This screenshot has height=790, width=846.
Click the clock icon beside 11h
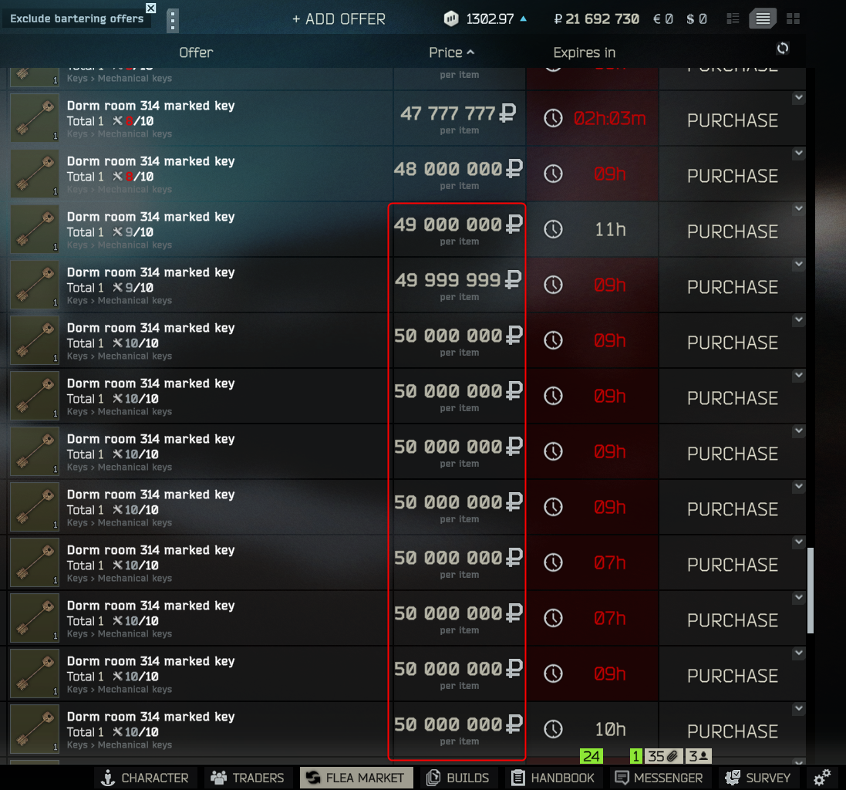553,229
